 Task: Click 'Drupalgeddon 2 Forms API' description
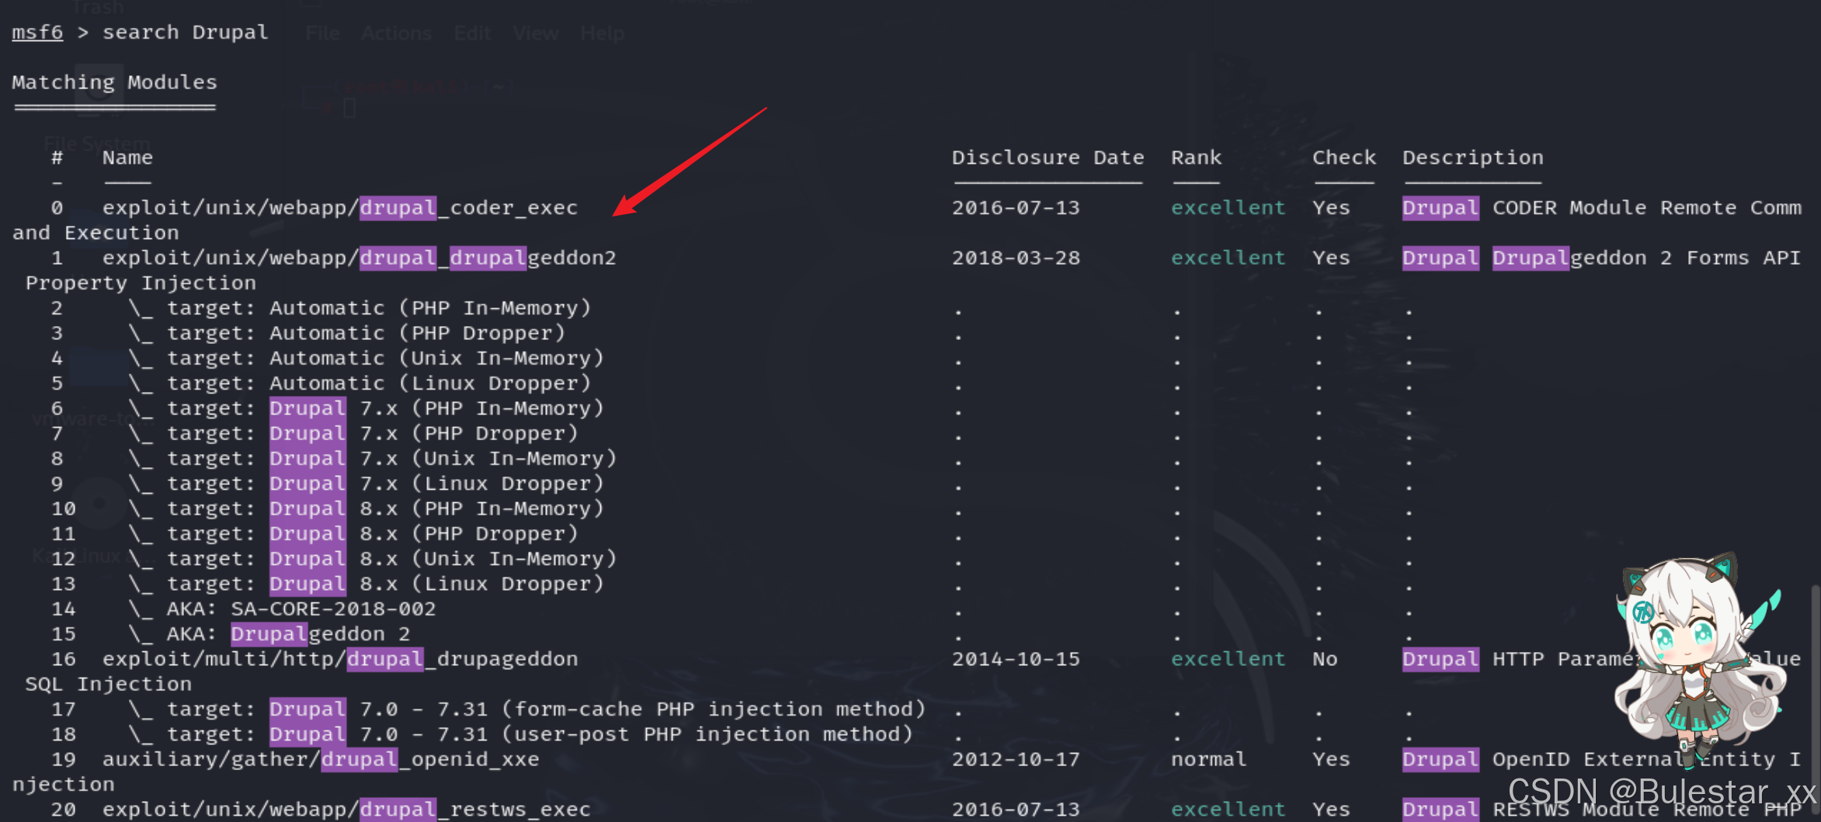(1646, 258)
